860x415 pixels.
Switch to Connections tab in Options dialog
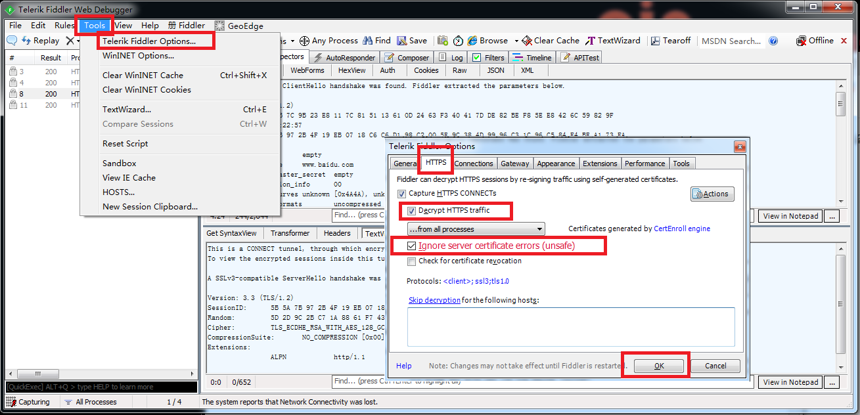[x=474, y=164]
